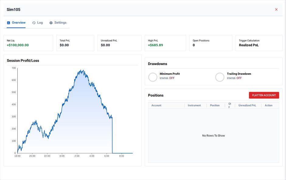Click the peak of the Session Profit/Loss chart
The height and width of the screenshot is (180, 286).
81,70
